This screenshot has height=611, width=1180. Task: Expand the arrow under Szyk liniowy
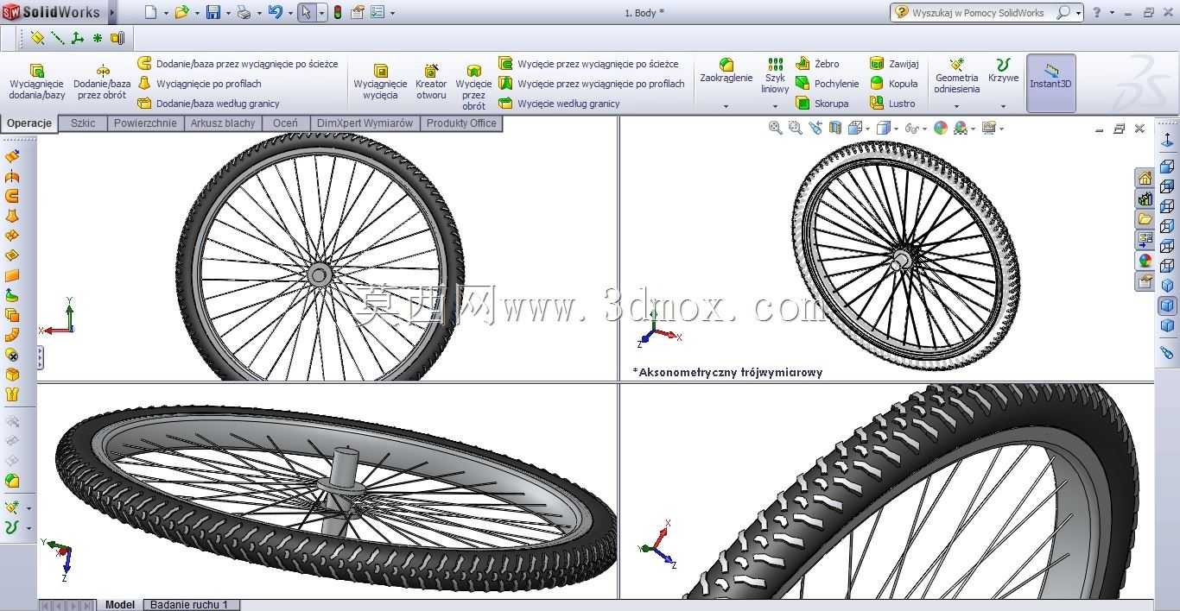(x=775, y=106)
